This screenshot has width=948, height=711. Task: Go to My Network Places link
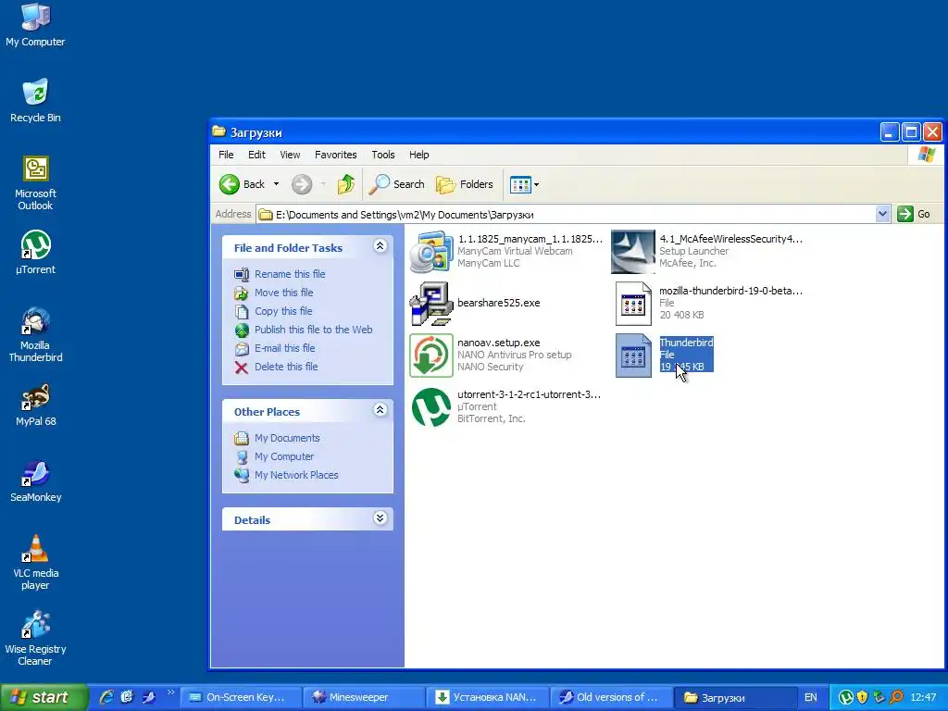pos(296,475)
